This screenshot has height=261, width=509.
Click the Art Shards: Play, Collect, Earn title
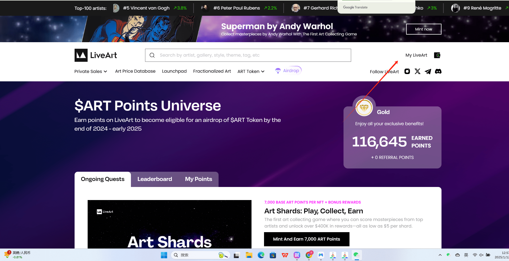[314, 211]
